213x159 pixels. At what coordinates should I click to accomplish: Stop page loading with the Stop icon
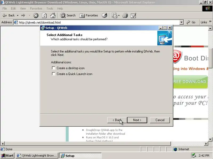click(36, 16)
